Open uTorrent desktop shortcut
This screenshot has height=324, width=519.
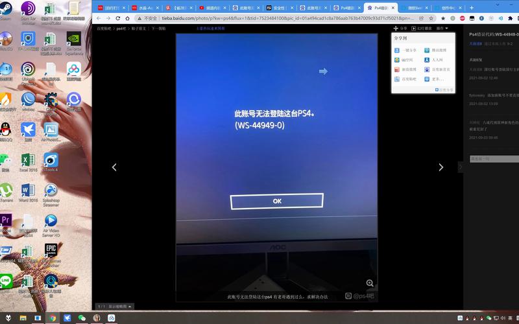(6, 191)
